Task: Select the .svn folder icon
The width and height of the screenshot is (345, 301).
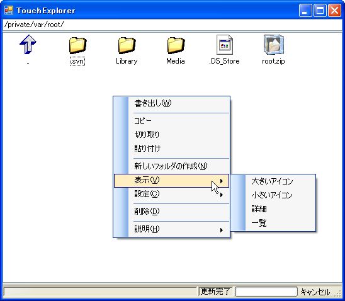Action: click(x=77, y=45)
